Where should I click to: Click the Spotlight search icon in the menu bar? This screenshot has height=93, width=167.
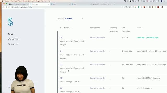159,1
